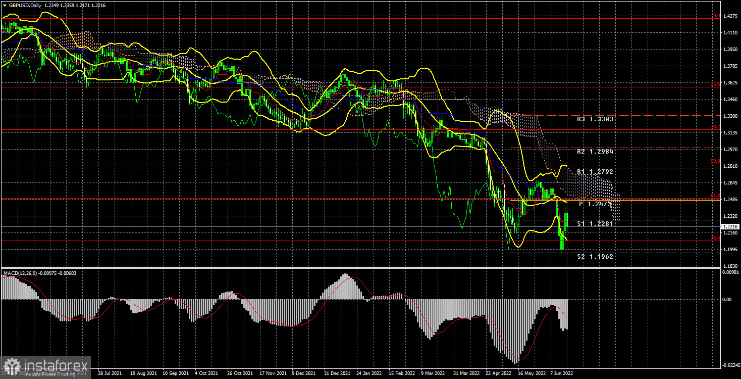The image size is (741, 379).
Task: Click the 1.3300 price axis value
Action: click(x=730, y=116)
